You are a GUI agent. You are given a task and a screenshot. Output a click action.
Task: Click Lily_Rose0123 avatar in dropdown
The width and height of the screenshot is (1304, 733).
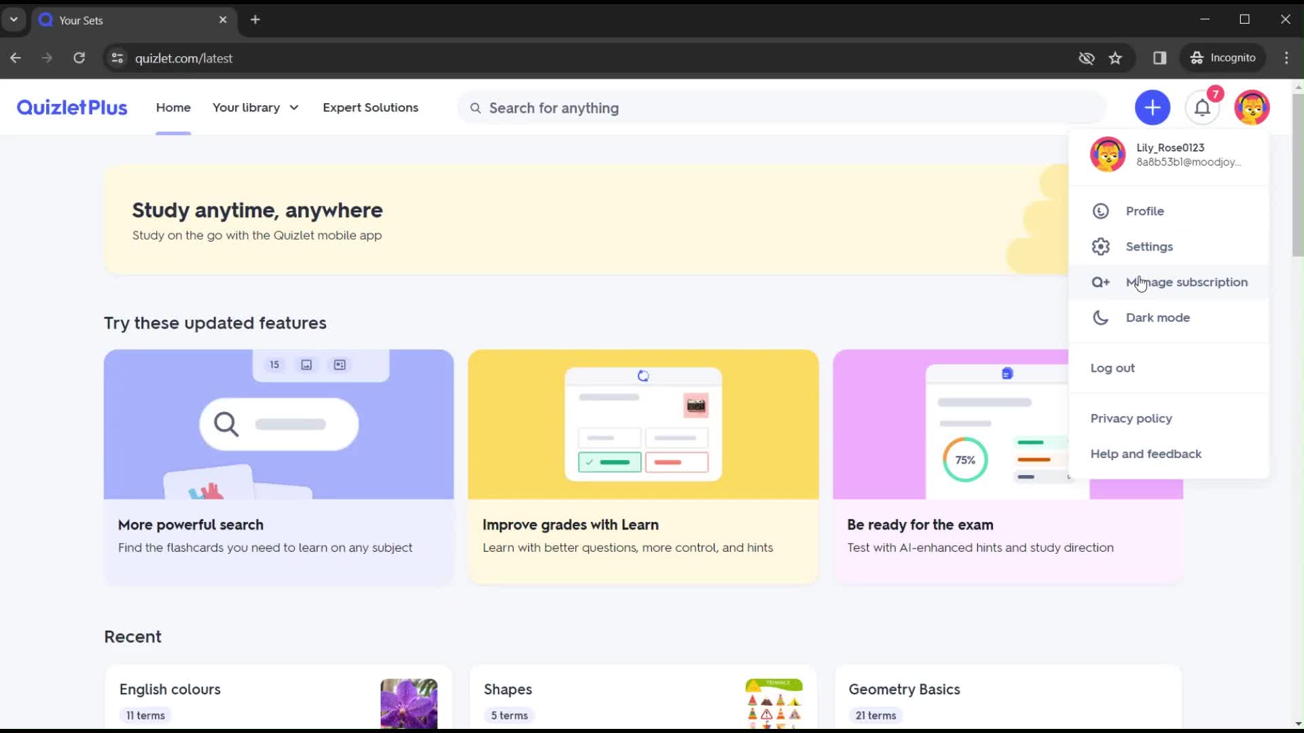pyautogui.click(x=1108, y=154)
